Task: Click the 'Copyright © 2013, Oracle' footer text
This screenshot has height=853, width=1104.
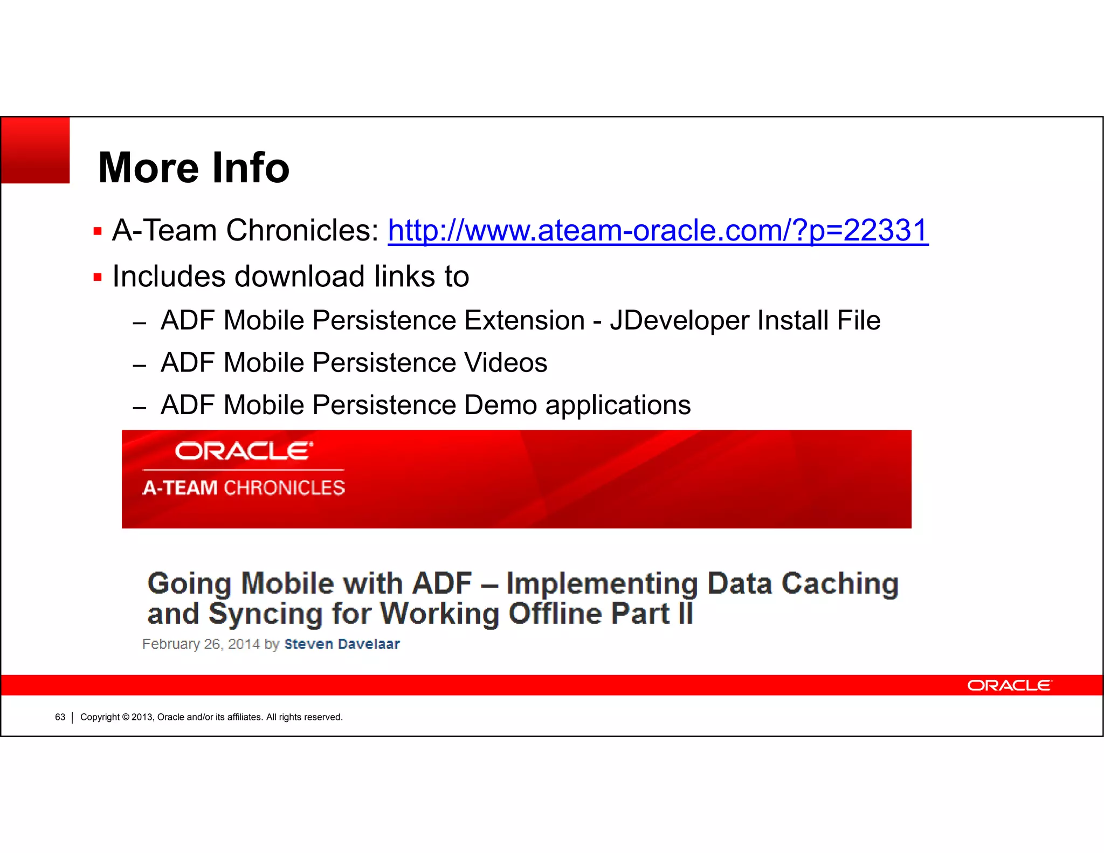Action: pyautogui.click(x=211, y=717)
